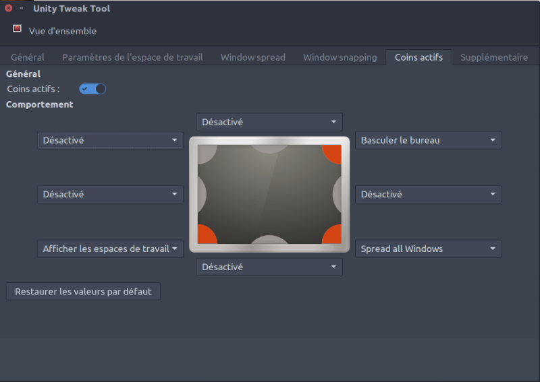Click Restaurer les valeurs par défaut button

coord(83,292)
